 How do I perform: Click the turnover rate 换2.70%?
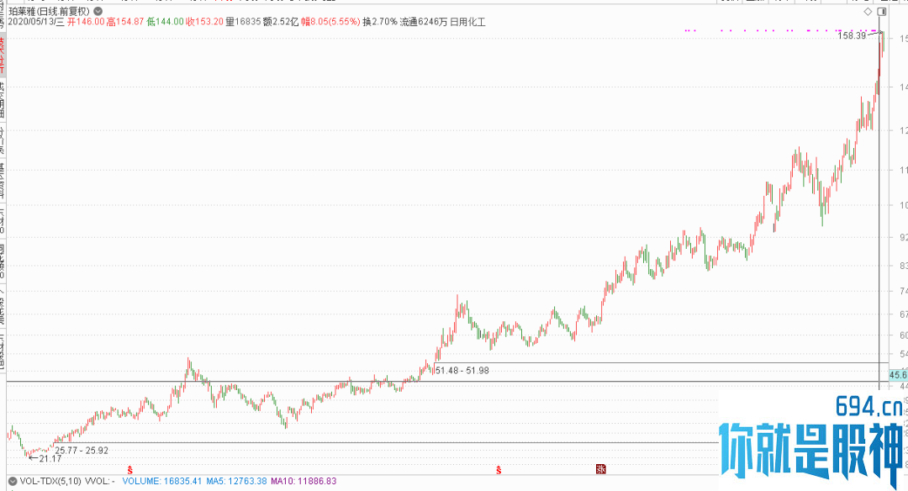pos(380,22)
